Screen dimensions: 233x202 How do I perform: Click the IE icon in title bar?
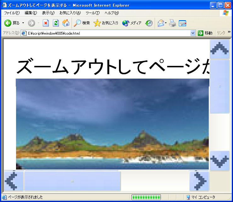[4, 5]
